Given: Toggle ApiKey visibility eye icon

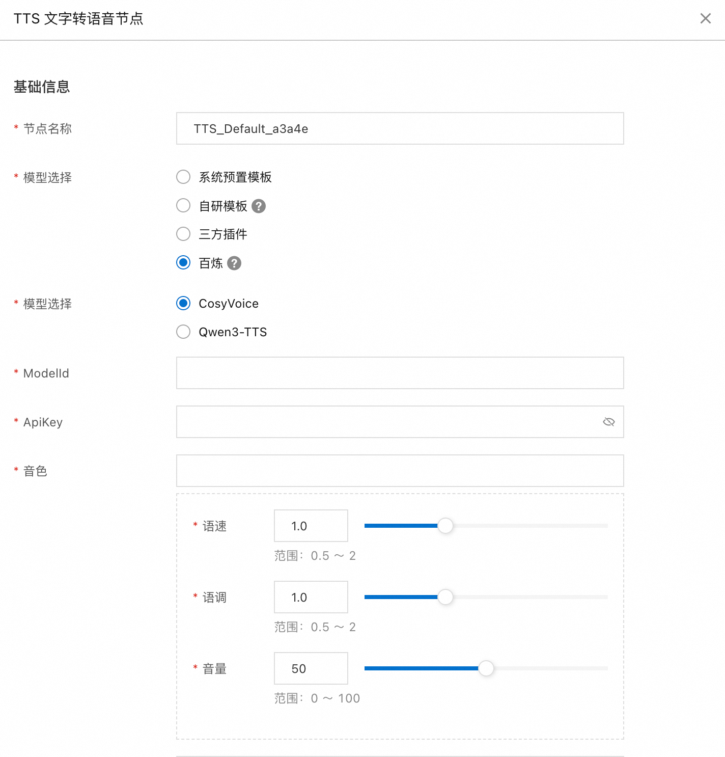Looking at the screenshot, I should [609, 422].
